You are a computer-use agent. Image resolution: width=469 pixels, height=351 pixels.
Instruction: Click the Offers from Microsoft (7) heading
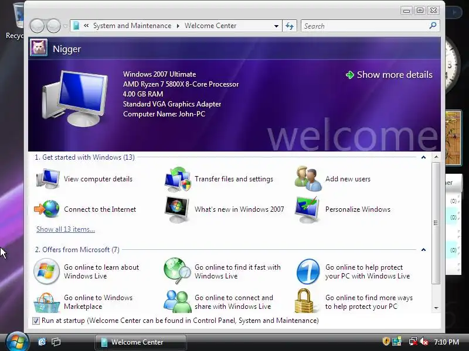click(x=77, y=250)
